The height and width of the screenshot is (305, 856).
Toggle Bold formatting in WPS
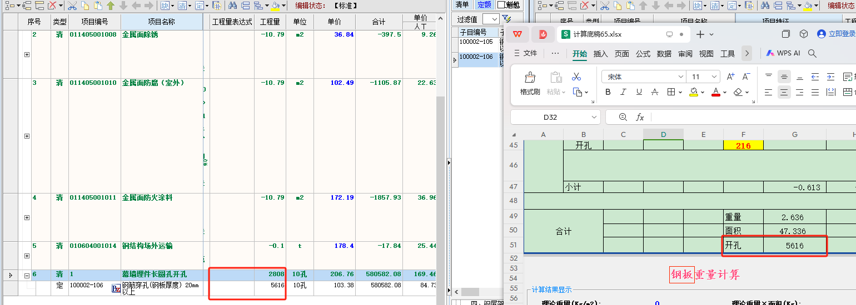(x=608, y=92)
